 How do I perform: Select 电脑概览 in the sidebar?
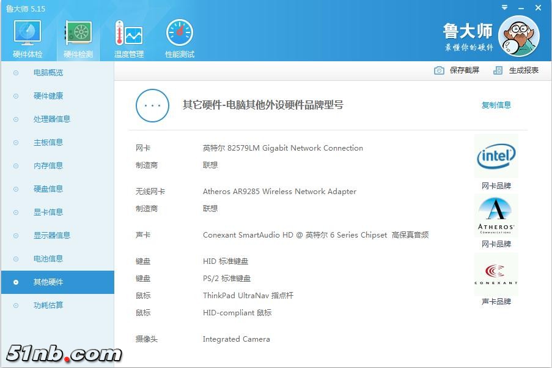pos(48,73)
